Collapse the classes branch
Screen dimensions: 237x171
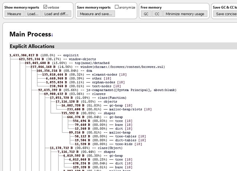(x=75, y=94)
